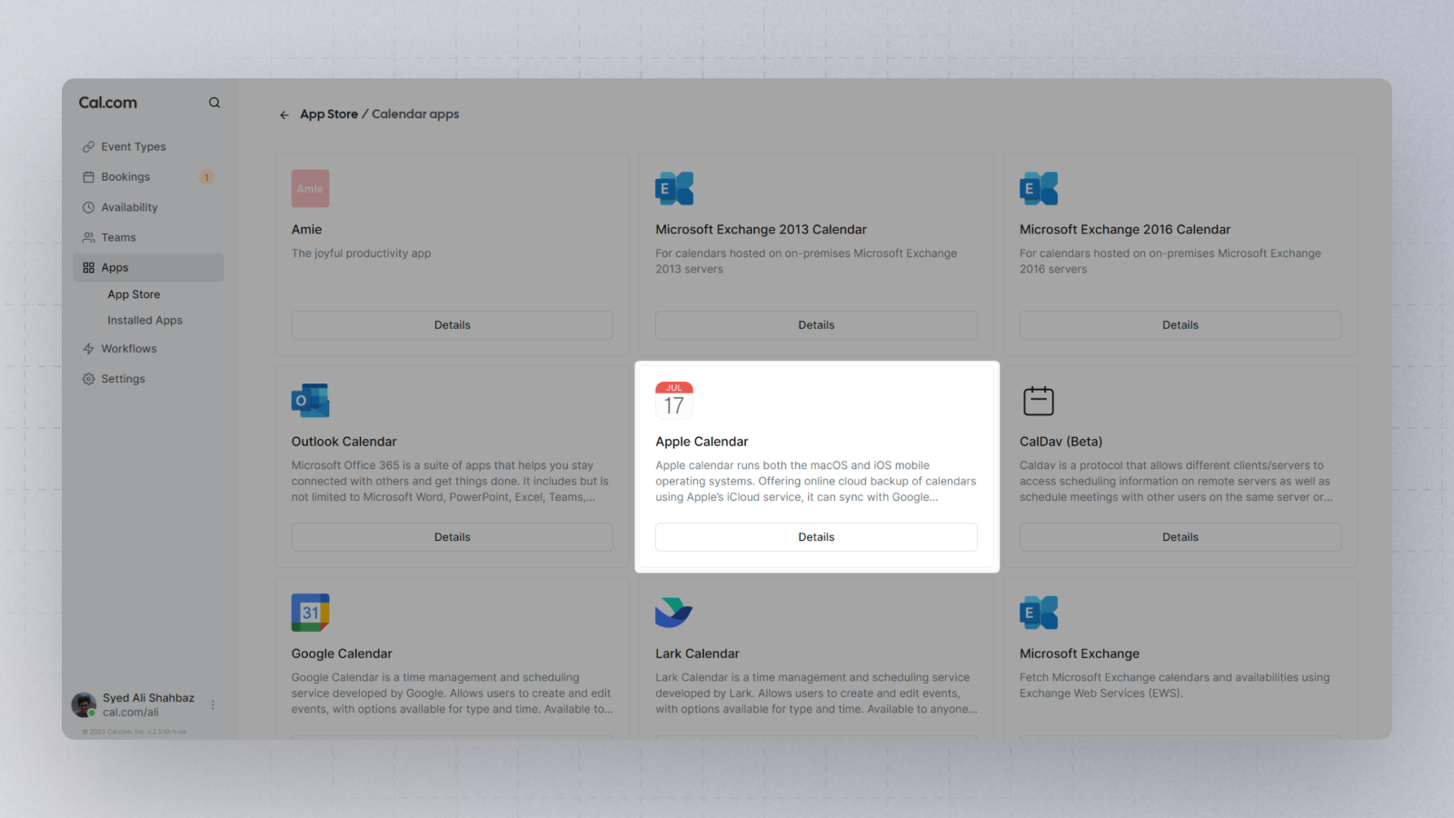1454x818 pixels.
Task: Select the CalDav calendar icon
Action: coord(1039,401)
